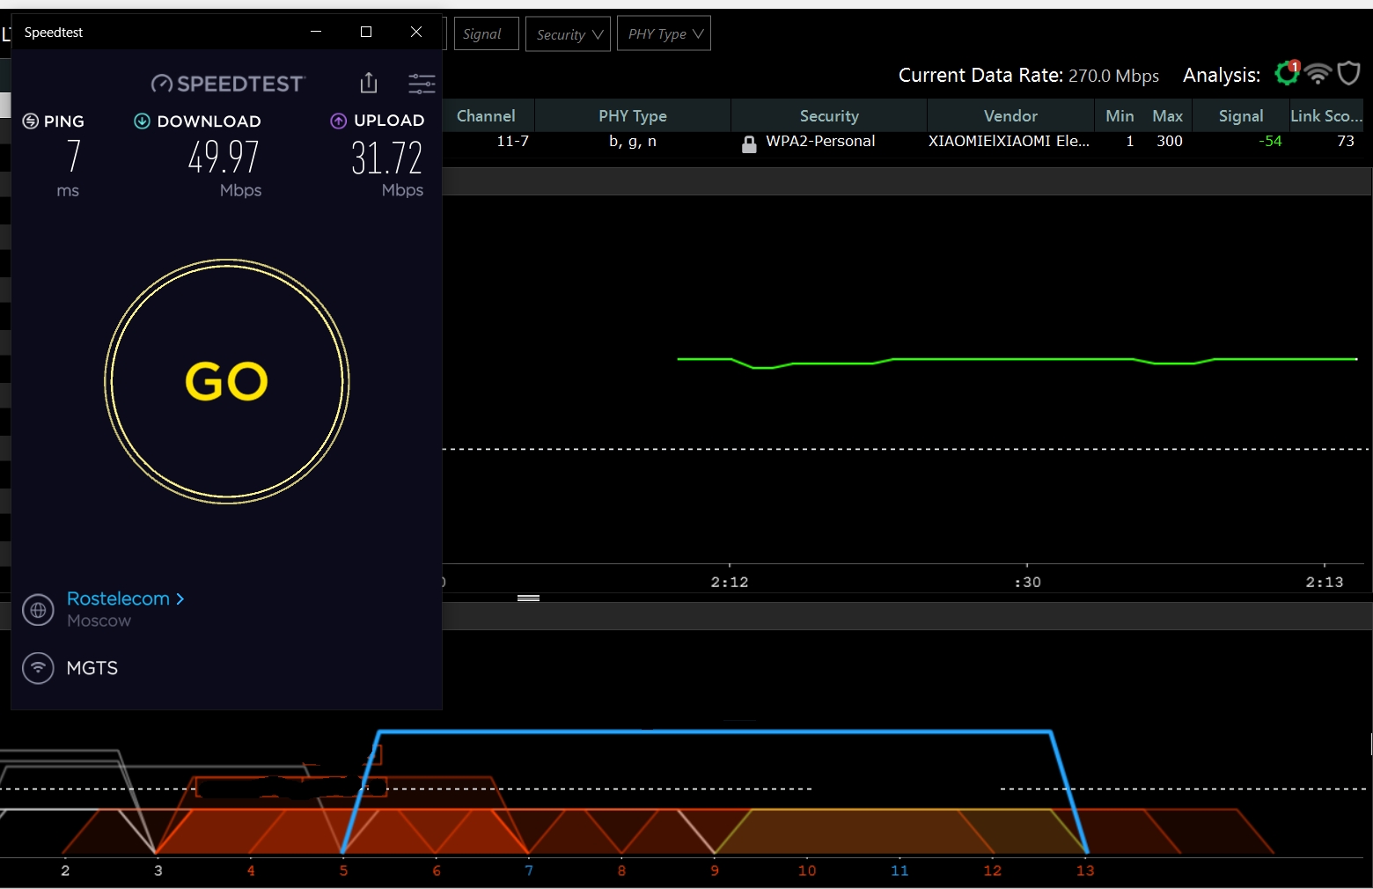Select the MGTS connection name
Viewport: 1373px width, 889px height.
point(92,668)
